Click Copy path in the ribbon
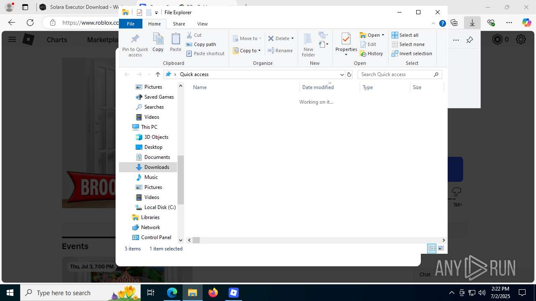The height and width of the screenshot is (301, 536). [201, 44]
